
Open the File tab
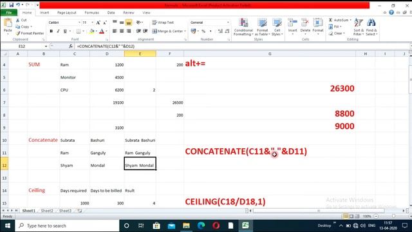click(x=8, y=13)
